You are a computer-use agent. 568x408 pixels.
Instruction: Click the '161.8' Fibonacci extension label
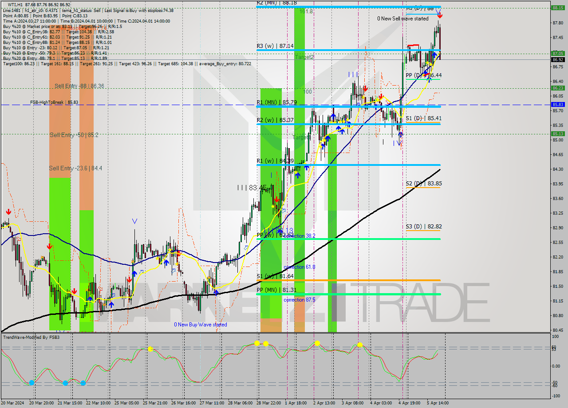(306, 12)
